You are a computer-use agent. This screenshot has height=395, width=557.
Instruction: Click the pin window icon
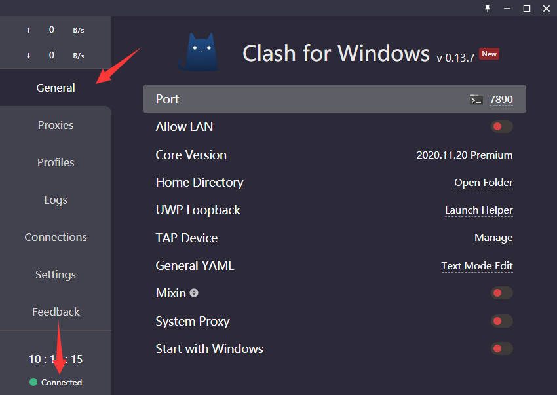(488, 8)
